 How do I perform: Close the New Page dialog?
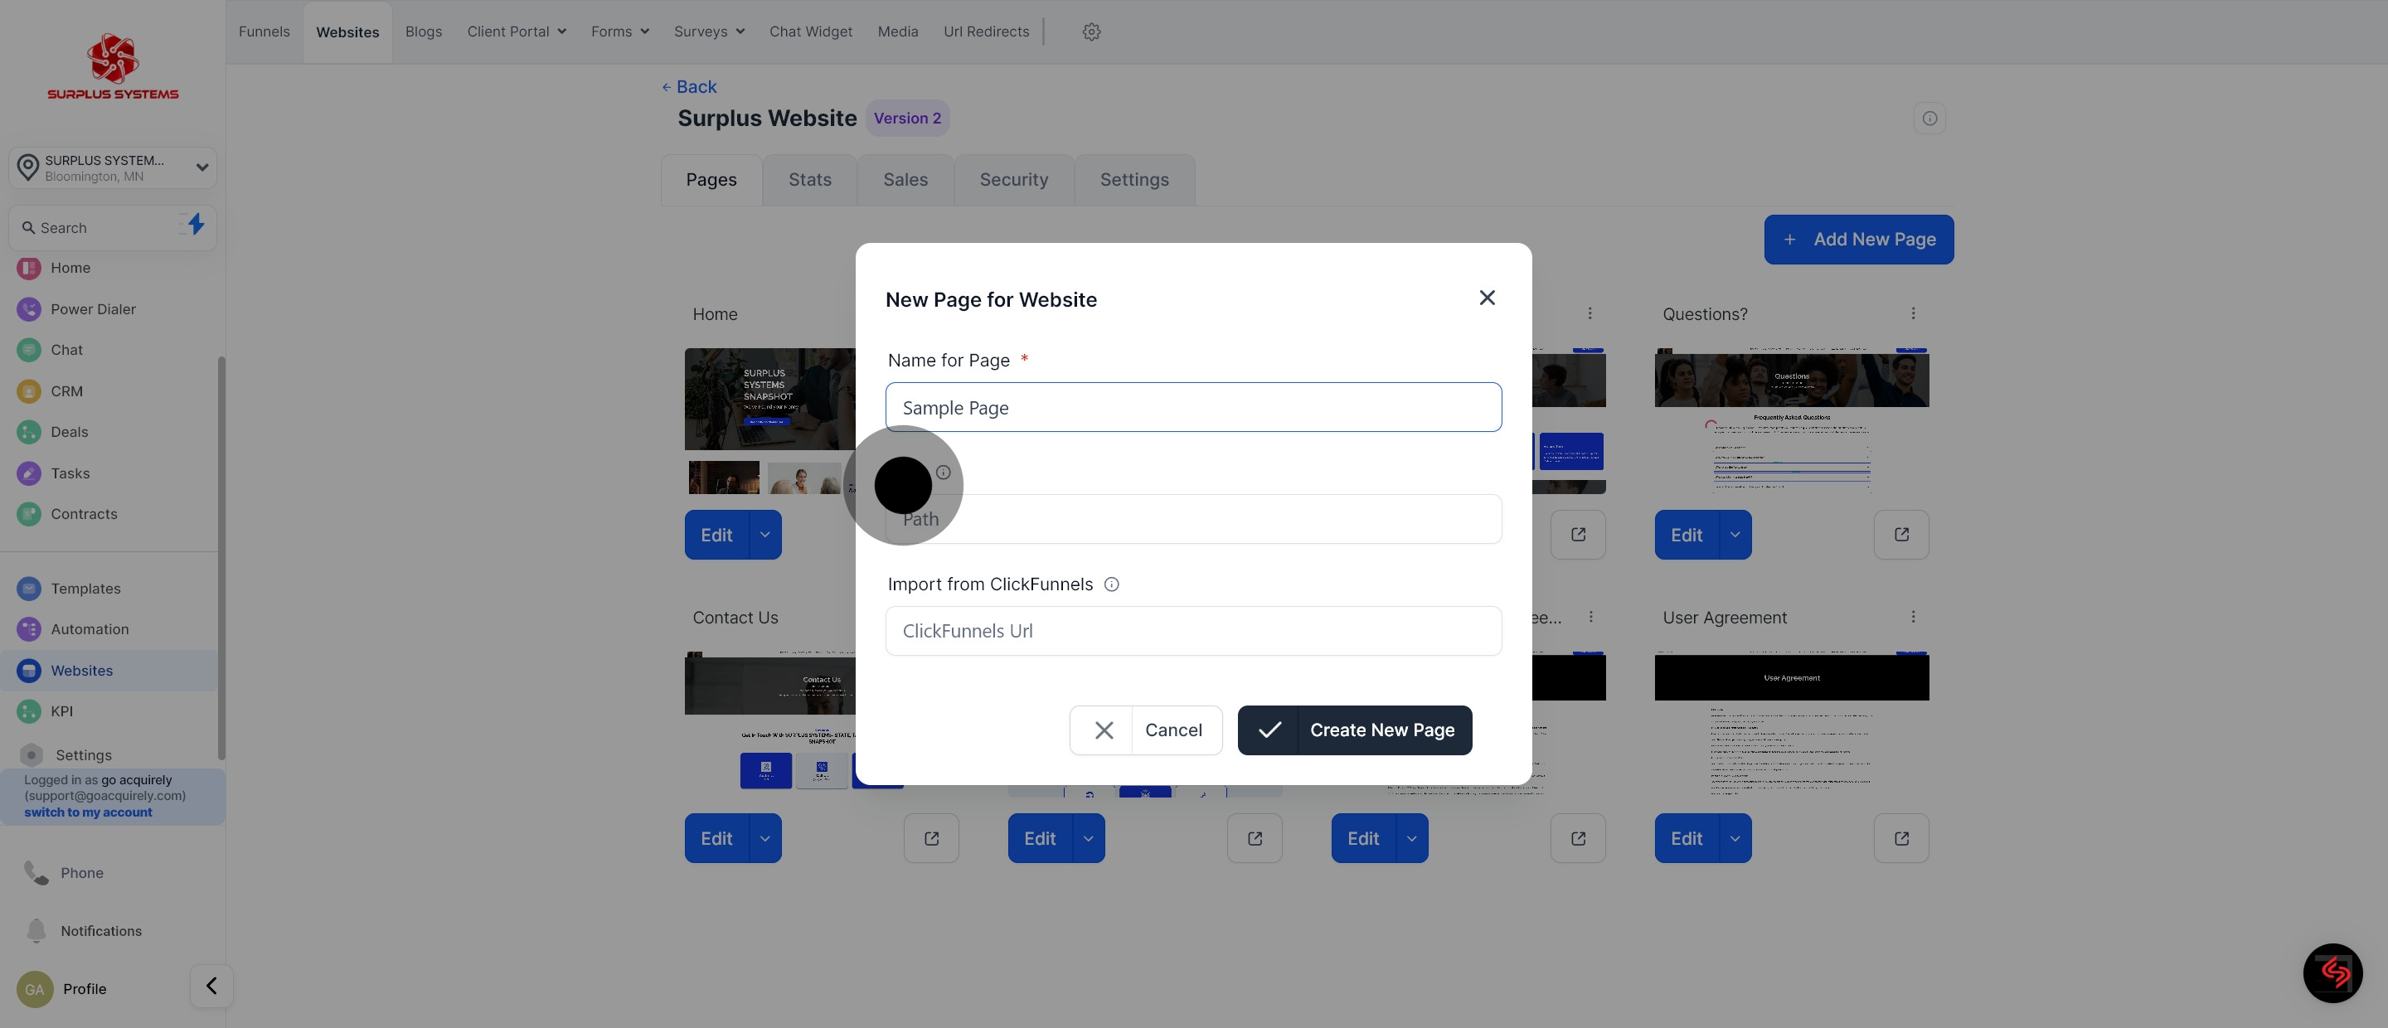point(1487,298)
